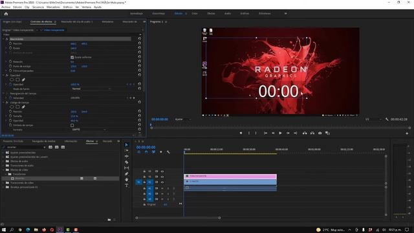Select the pink Vídeo transparente clip
Image resolution: width=414 pixels, height=233 pixels.
point(230,177)
